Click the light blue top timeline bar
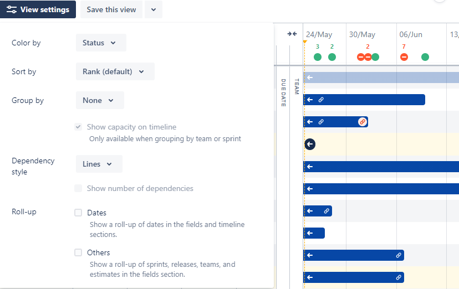Viewport: 459px width, 289px height. pos(381,78)
